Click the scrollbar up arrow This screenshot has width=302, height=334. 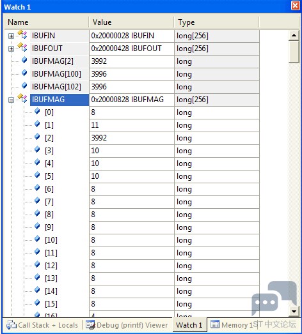tap(294, 36)
